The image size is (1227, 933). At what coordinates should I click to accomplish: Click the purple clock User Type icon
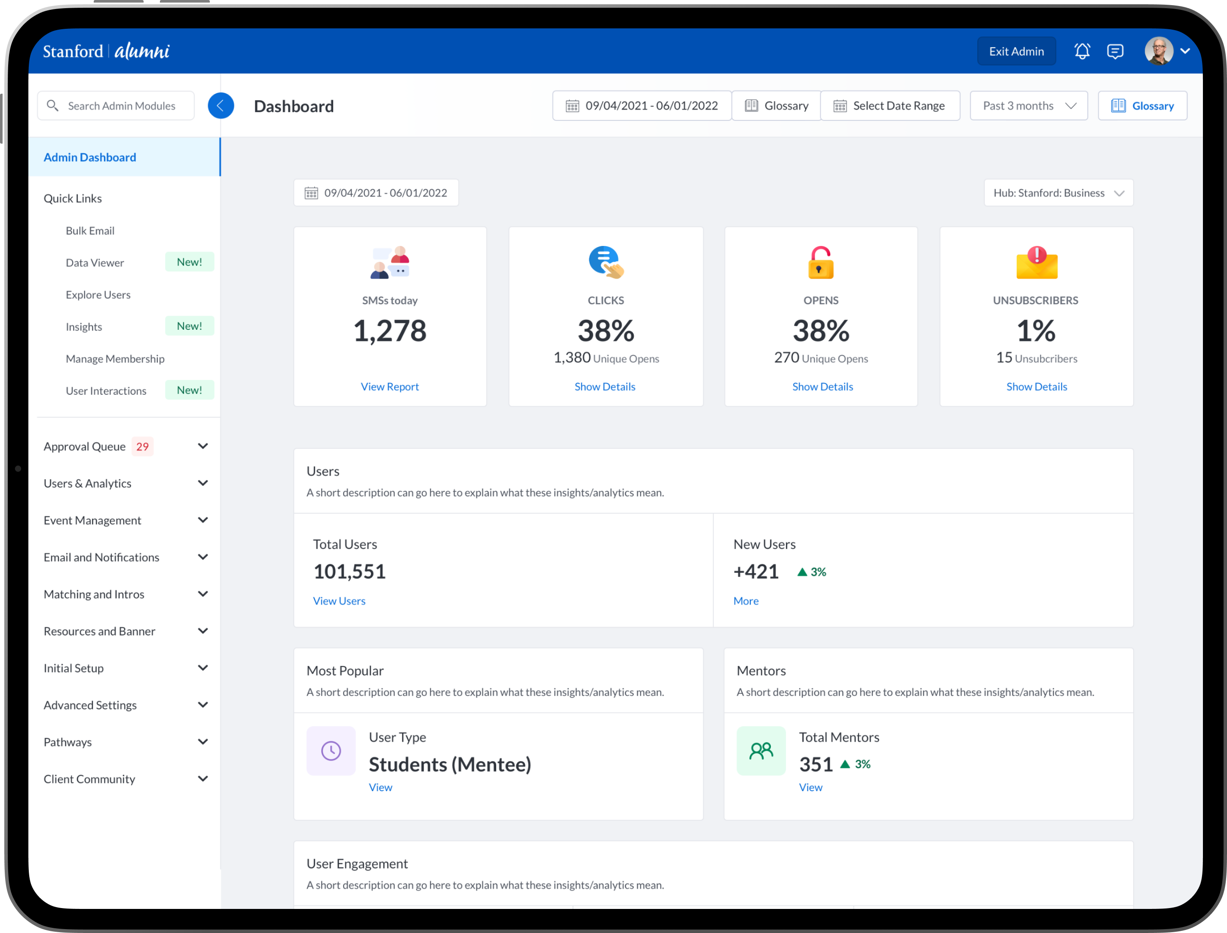click(x=331, y=750)
